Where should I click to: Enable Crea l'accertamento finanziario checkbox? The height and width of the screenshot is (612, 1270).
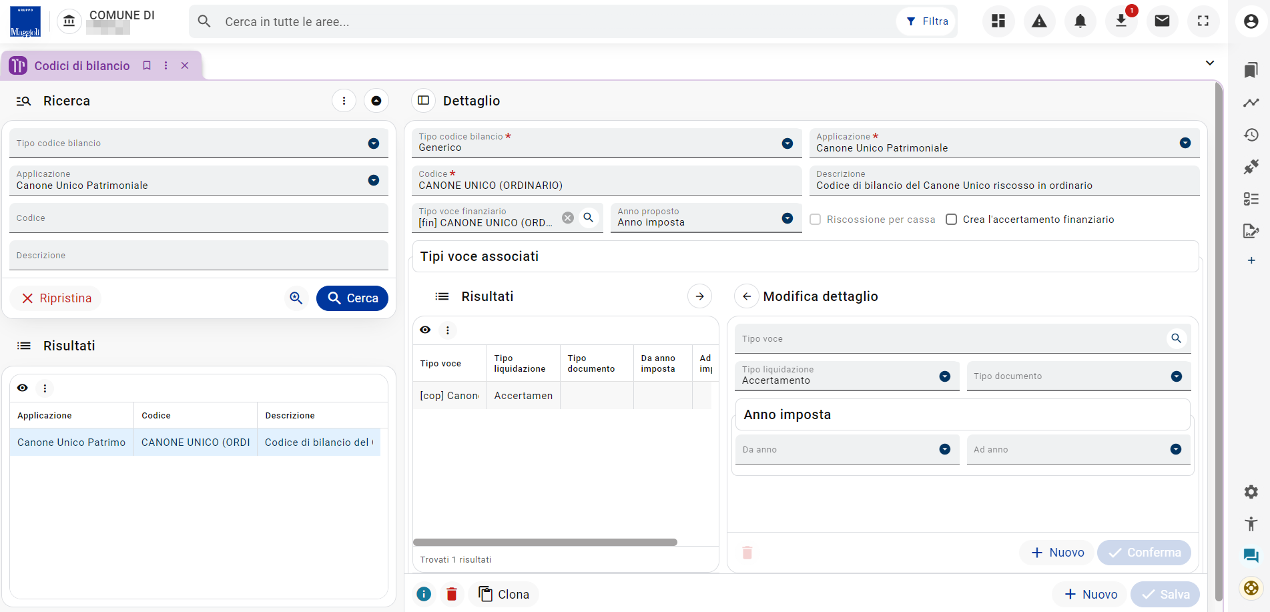tap(951, 220)
